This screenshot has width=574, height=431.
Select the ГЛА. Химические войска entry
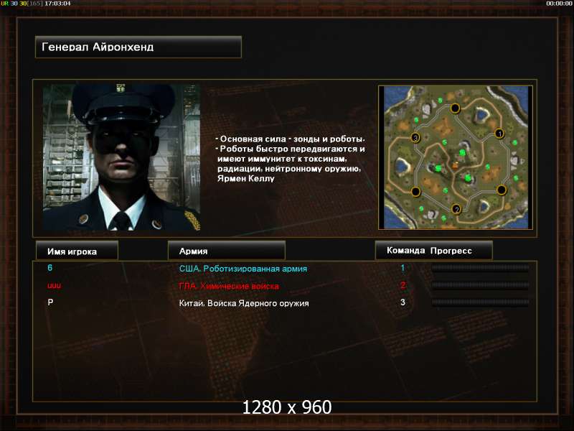229,286
